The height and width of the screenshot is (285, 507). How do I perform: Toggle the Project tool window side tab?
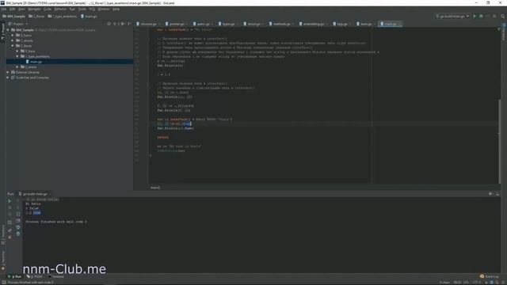click(x=3, y=32)
